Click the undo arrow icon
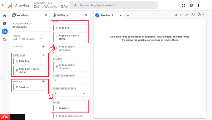 click(x=176, y=15)
